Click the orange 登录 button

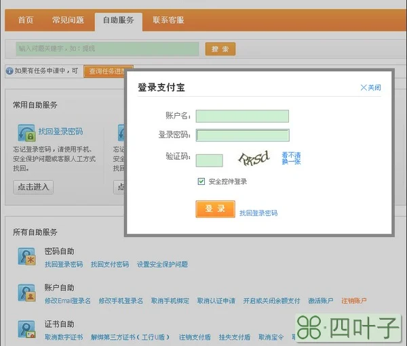(216, 209)
